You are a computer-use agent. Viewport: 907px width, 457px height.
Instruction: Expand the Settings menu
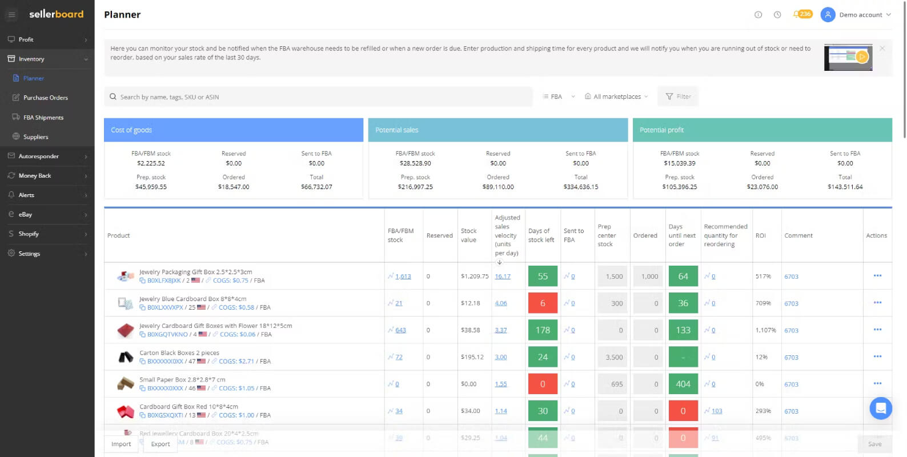click(47, 253)
